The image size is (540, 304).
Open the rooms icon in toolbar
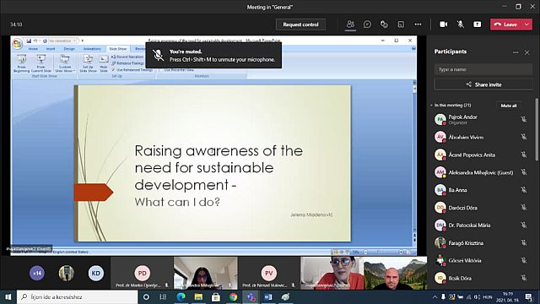401,24
